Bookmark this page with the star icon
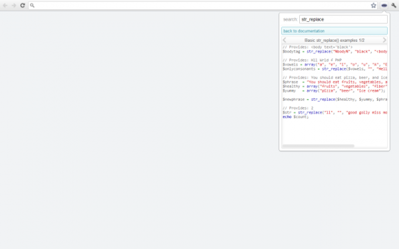This screenshot has height=249, width=399. coord(373,5)
